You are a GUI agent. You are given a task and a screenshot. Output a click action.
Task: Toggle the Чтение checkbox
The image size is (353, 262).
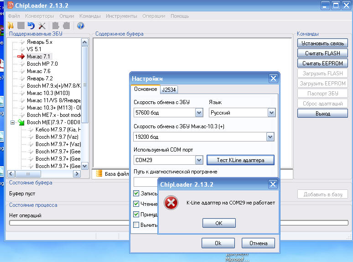point(136,204)
